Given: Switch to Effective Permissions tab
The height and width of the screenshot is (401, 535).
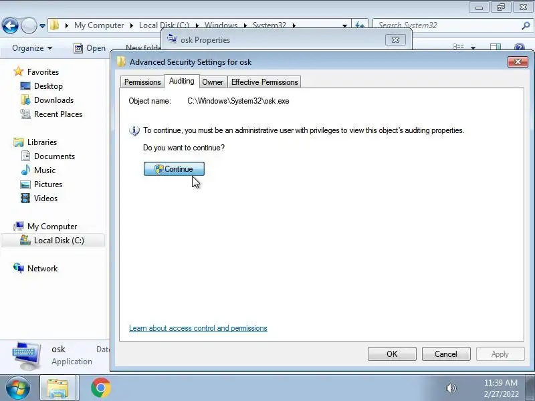Looking at the screenshot, I should (x=264, y=82).
